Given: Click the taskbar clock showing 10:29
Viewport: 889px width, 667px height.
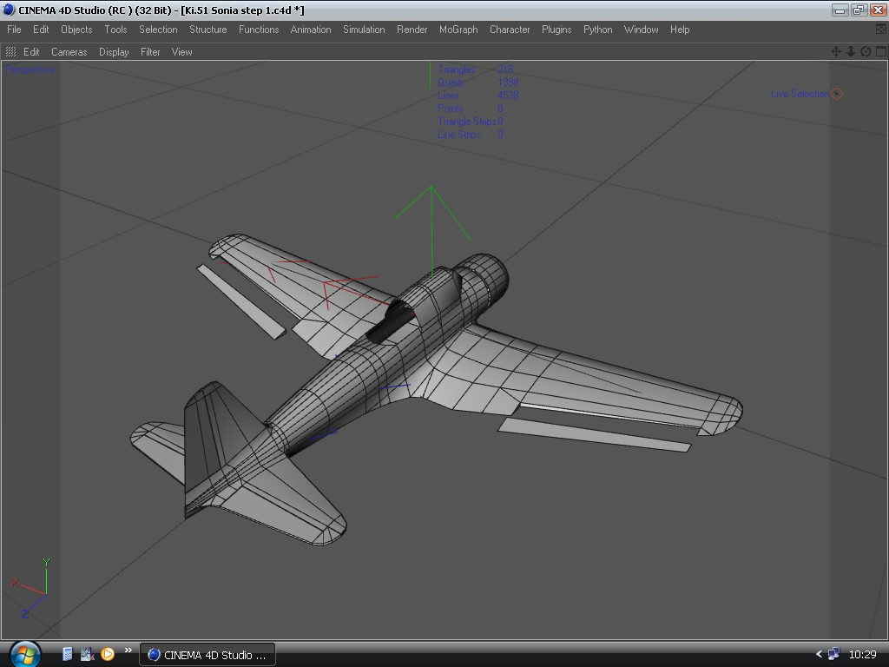Looking at the screenshot, I should click(862, 655).
